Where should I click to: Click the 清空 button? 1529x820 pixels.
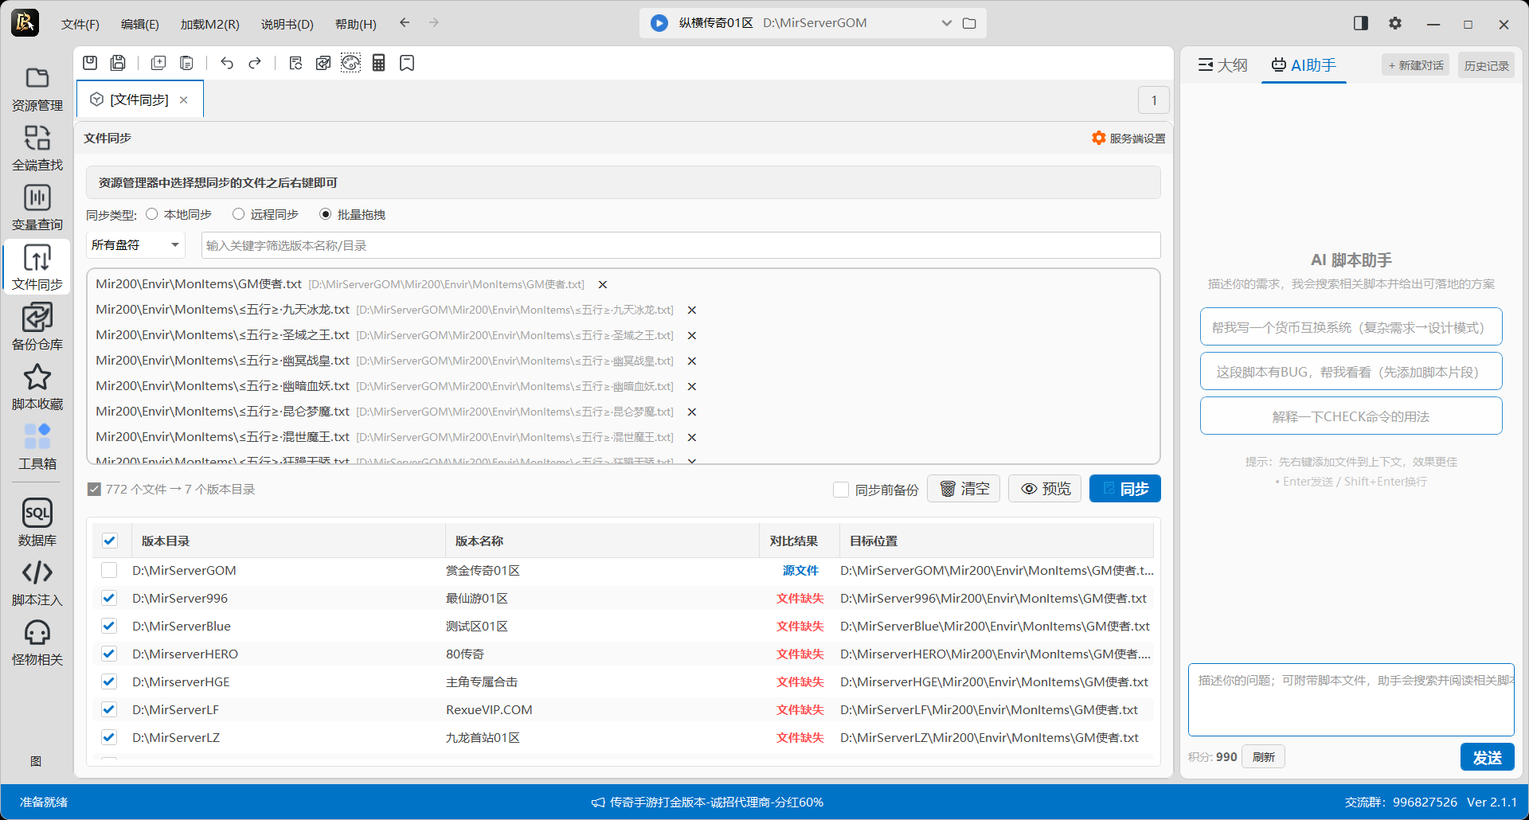coord(964,489)
